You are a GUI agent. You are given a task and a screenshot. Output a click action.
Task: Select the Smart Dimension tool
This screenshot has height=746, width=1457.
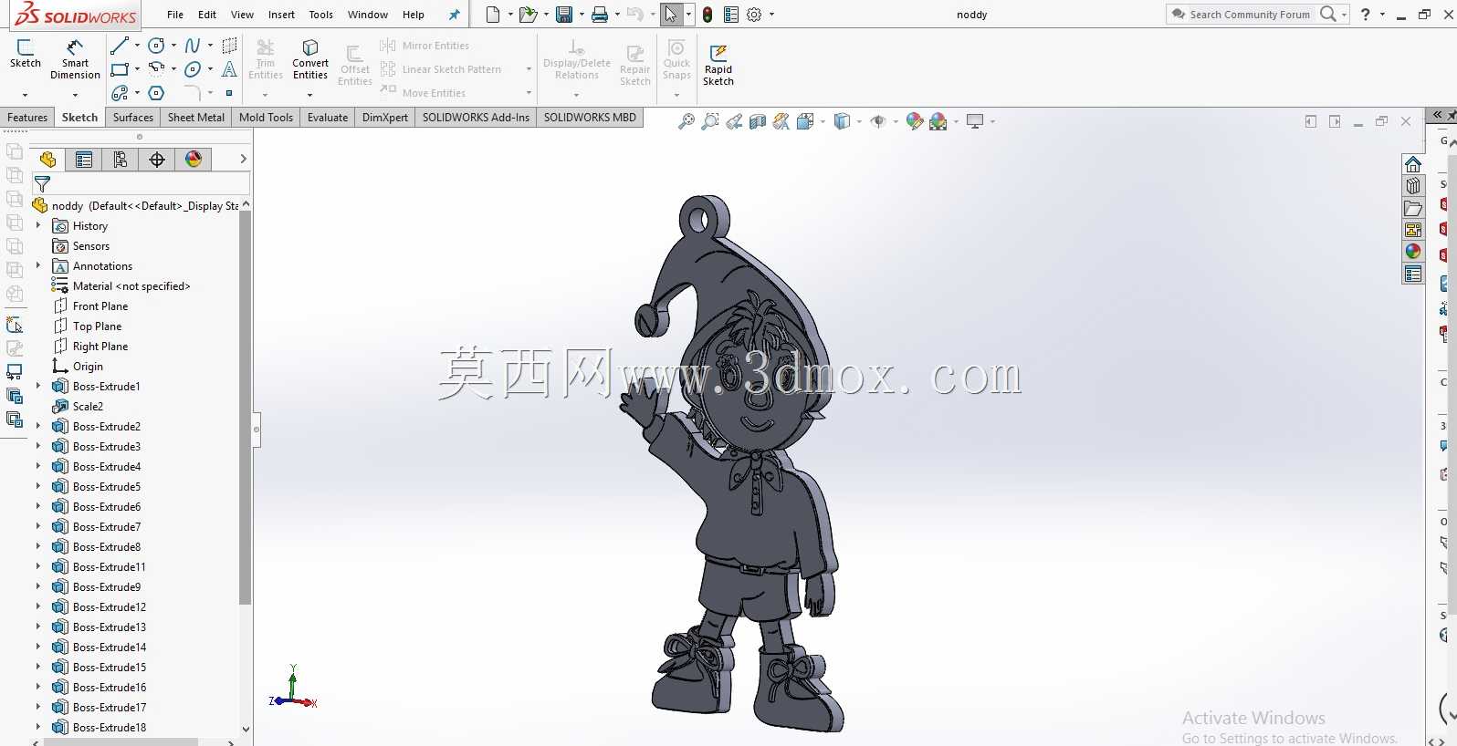(75, 59)
